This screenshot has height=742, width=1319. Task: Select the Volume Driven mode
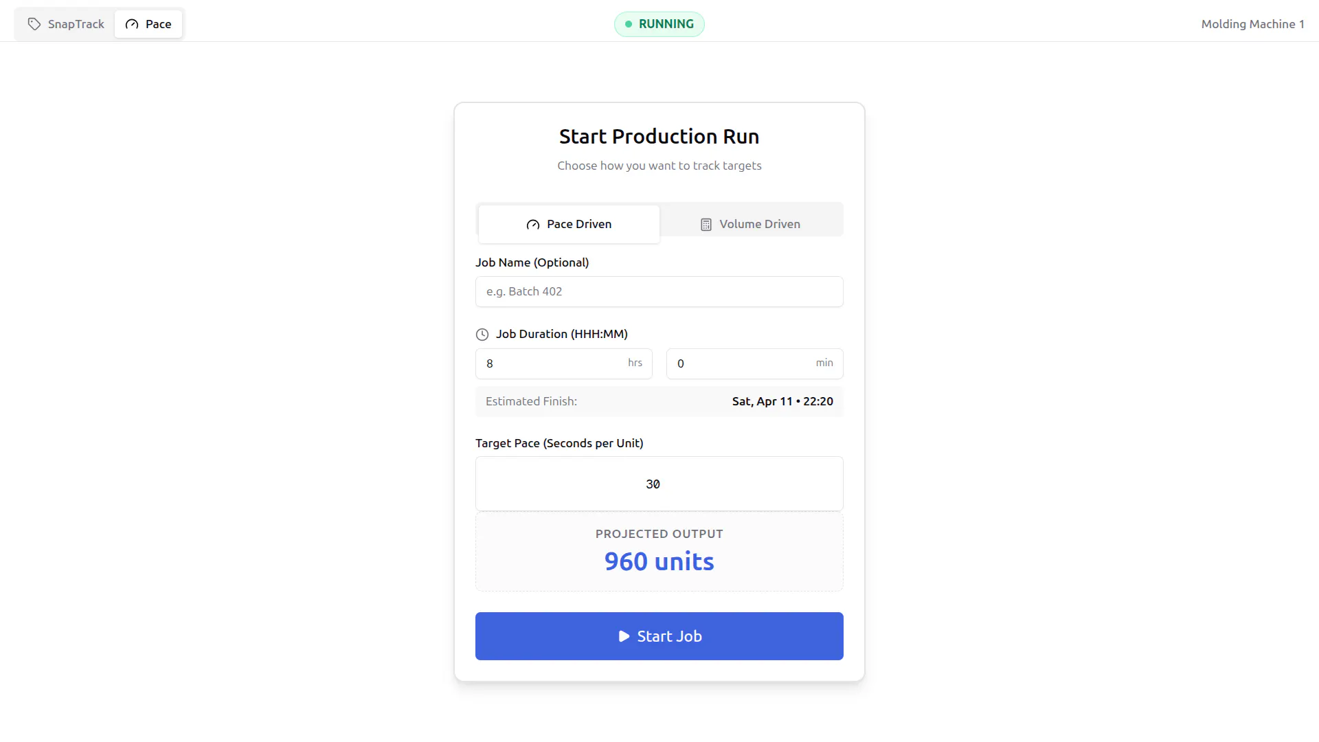coord(751,224)
